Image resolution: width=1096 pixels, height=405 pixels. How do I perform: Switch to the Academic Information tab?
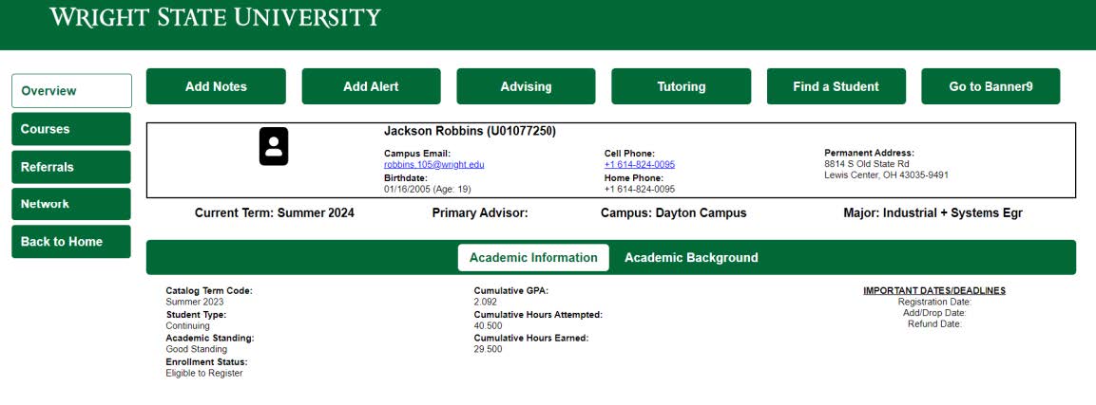(x=533, y=258)
